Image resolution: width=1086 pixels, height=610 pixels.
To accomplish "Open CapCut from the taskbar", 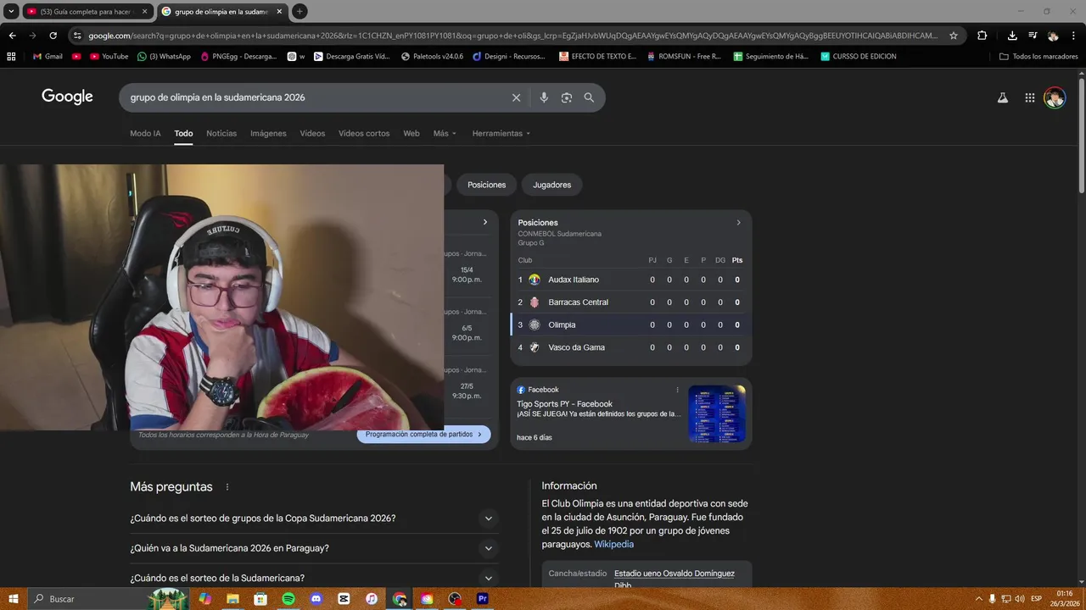I will (x=344, y=599).
